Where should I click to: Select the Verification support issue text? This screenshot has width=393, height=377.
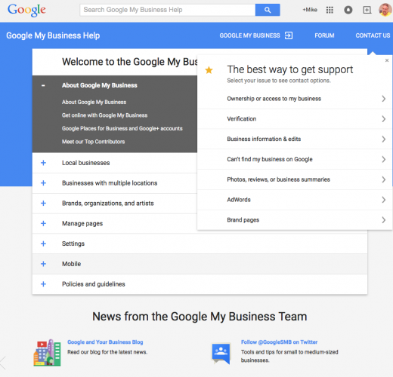pyautogui.click(x=242, y=119)
